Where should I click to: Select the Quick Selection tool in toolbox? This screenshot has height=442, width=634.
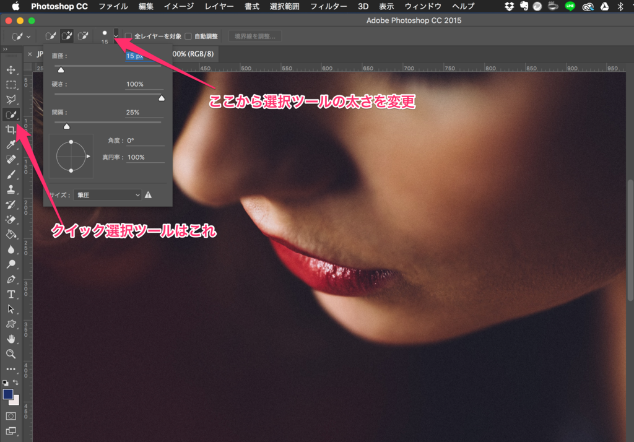(x=11, y=115)
